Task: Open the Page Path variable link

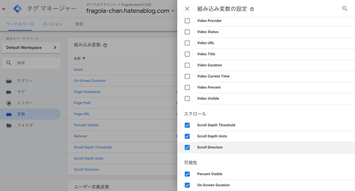Action: point(82,103)
